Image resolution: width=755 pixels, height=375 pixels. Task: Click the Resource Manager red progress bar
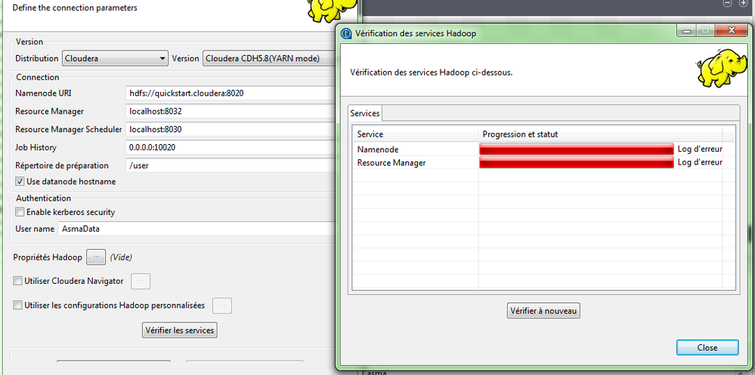pos(577,162)
